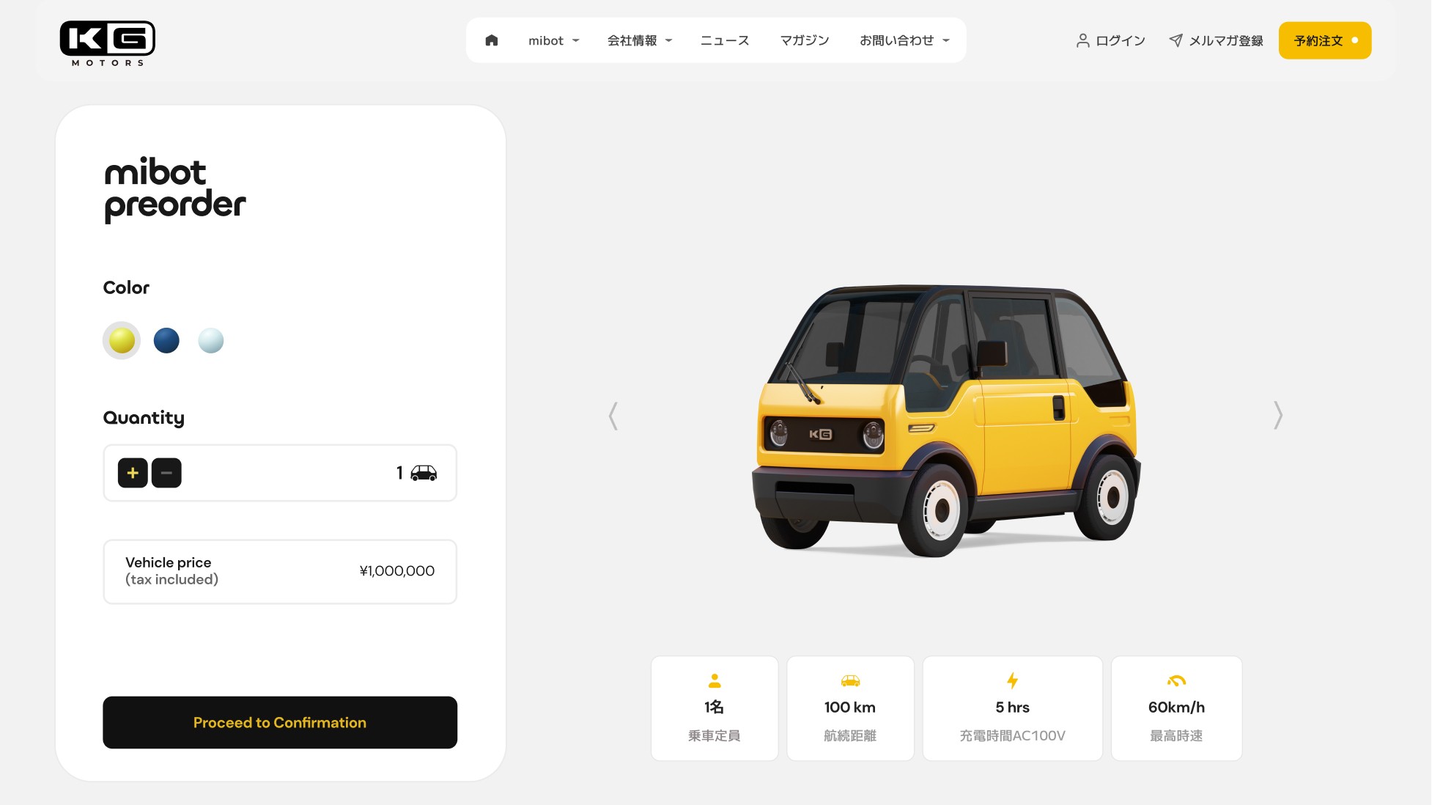Click the paper plane newsletter icon
The width and height of the screenshot is (1432, 805).
[1176, 40]
